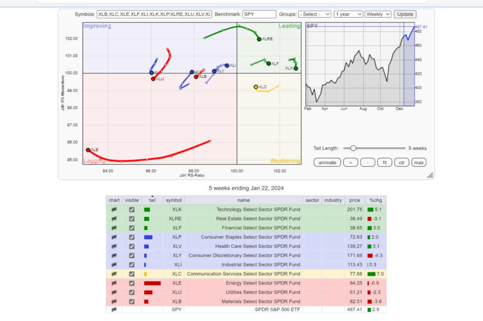This screenshot has height=321, width=483.
Task: Click the Update button
Action: pyautogui.click(x=405, y=14)
